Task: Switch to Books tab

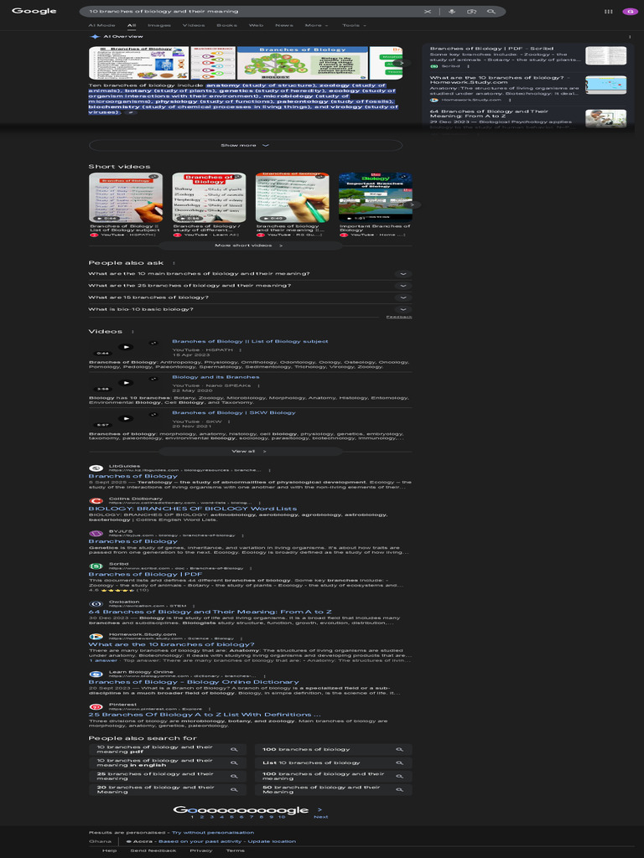Action: (226, 25)
